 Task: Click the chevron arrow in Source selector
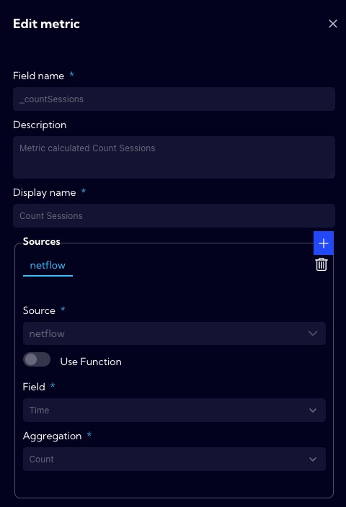click(313, 333)
